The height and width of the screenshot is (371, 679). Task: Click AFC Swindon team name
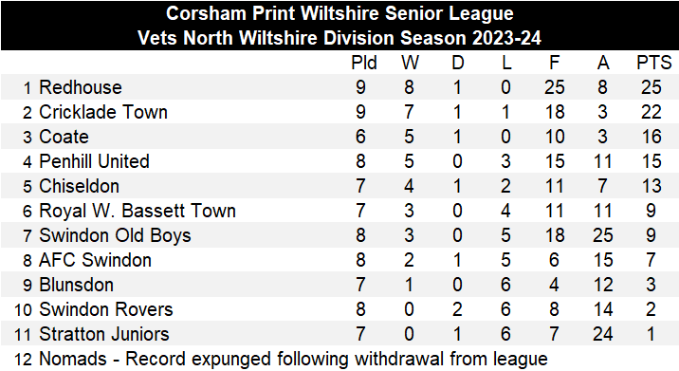(x=95, y=261)
